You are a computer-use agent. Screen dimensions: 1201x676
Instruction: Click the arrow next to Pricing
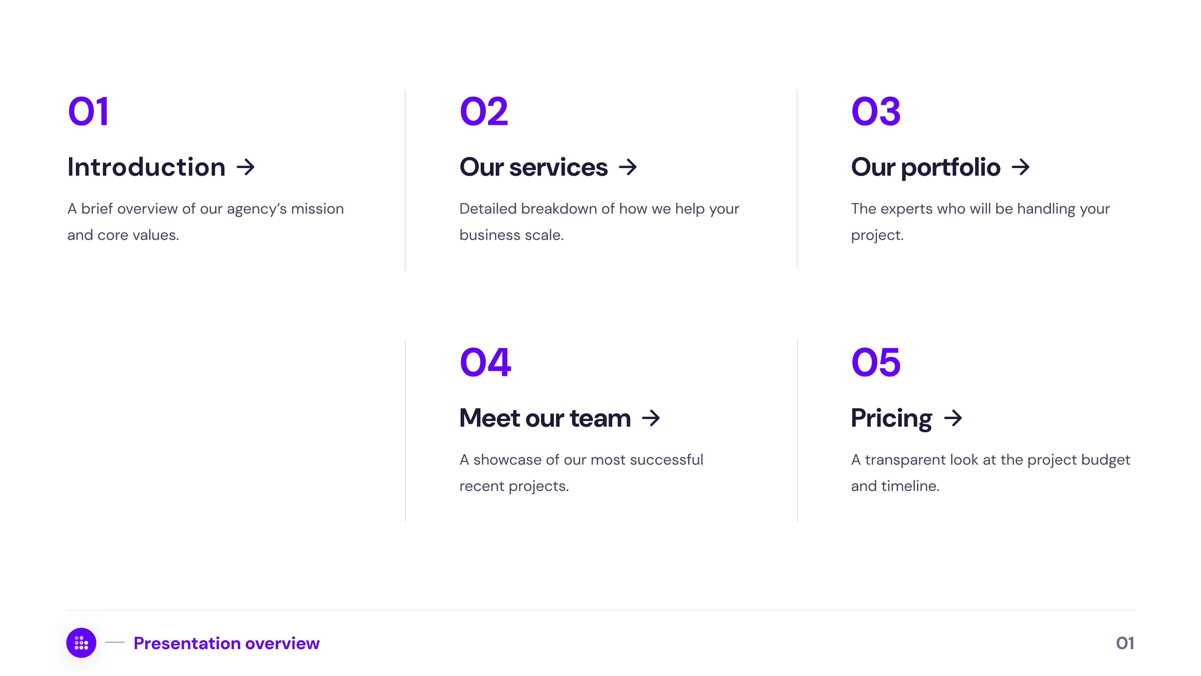pos(953,418)
